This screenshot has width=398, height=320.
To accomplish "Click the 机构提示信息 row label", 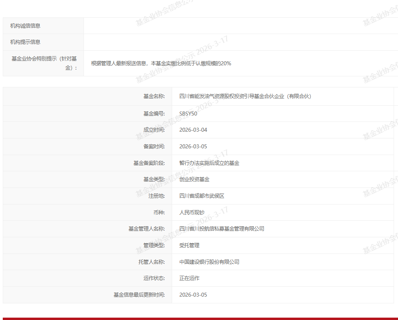I will tap(25, 42).
